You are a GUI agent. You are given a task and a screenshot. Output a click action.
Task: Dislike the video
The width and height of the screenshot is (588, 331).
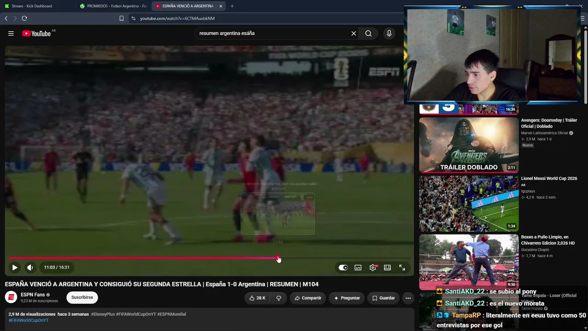pyautogui.click(x=279, y=298)
